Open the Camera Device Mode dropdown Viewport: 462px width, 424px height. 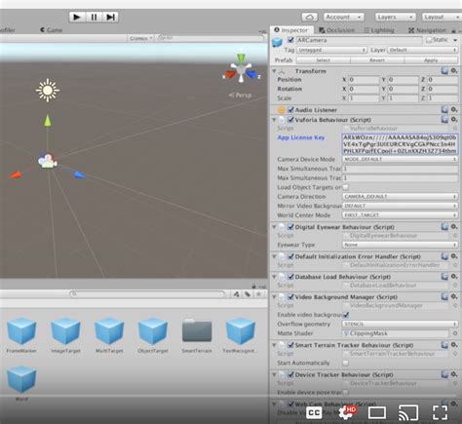point(400,159)
